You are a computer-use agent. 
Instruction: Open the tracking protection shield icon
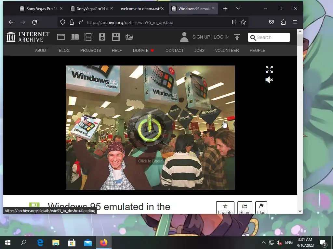point(63,22)
